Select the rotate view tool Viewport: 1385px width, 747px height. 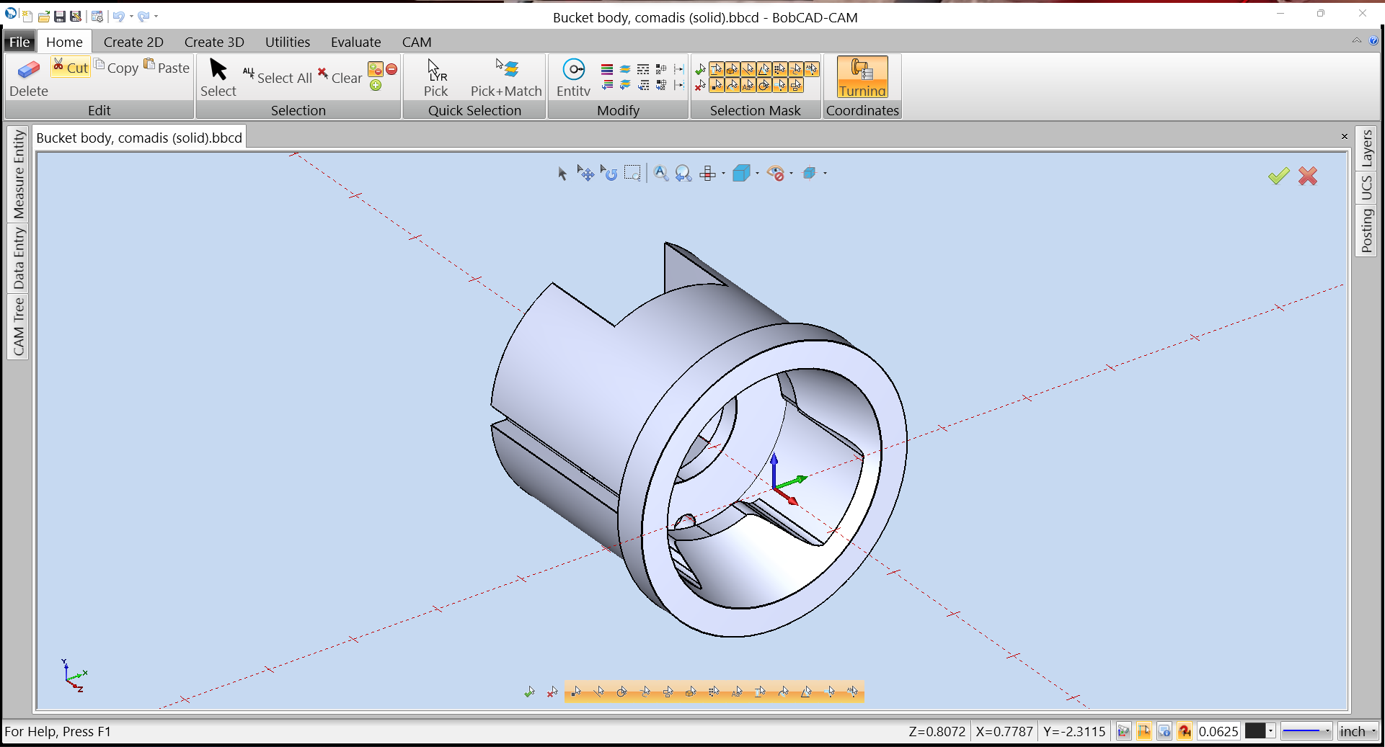click(609, 173)
